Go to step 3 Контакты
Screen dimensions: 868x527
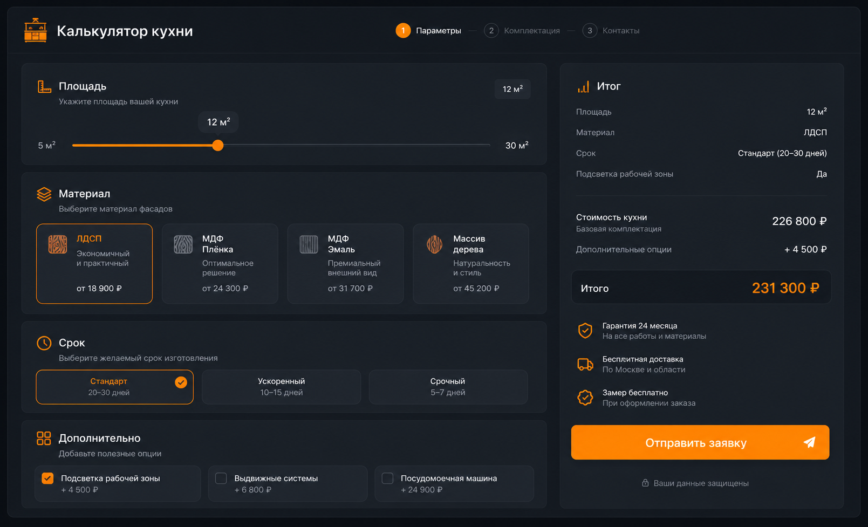[611, 31]
